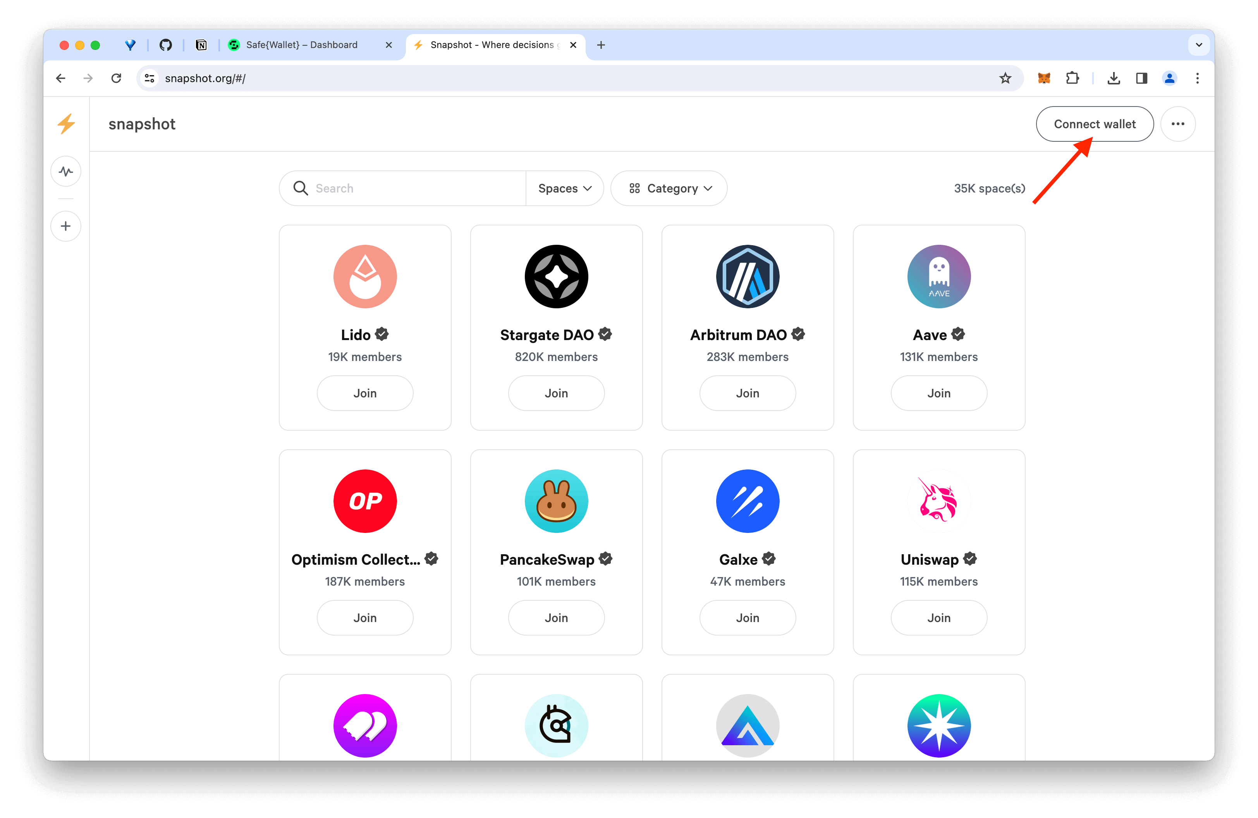Viewport: 1258px width, 818px height.
Task: Click the white star logo on blue-green circle
Action: click(x=939, y=725)
